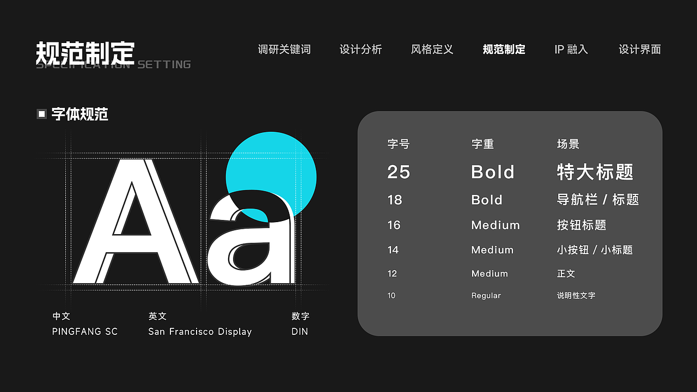This screenshot has width=697, height=392.
Task: Click the 字号 column header
Action: coord(398,144)
